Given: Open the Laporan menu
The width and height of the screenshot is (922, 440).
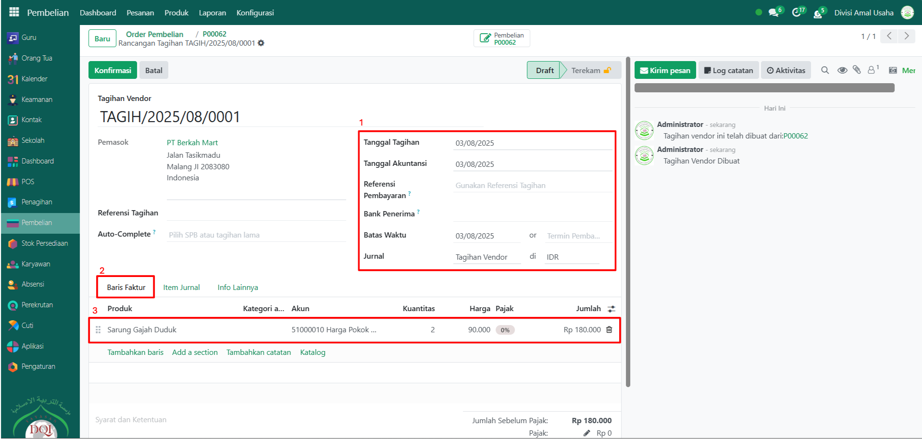Looking at the screenshot, I should click(x=212, y=13).
